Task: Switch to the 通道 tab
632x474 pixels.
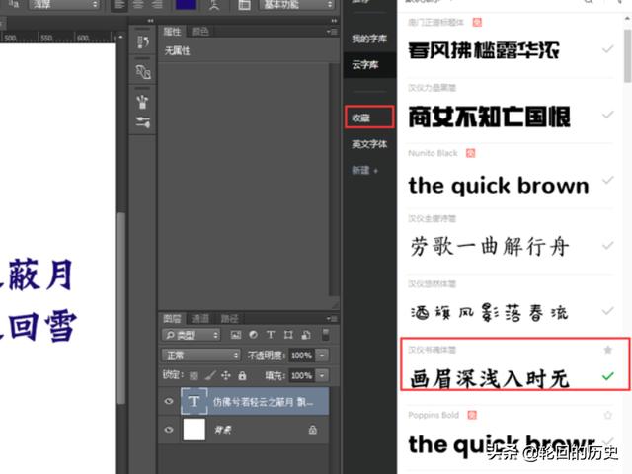Action: [x=200, y=318]
